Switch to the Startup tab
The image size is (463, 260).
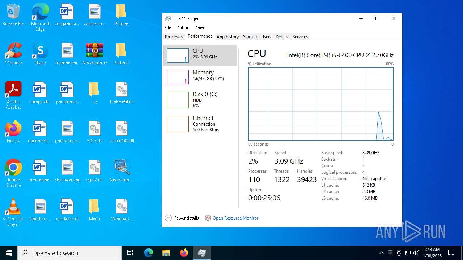250,37
